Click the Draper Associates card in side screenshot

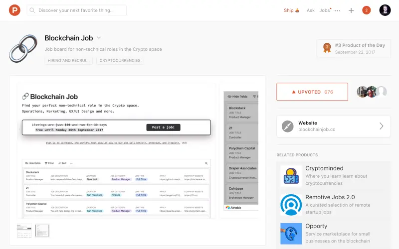[242, 173]
